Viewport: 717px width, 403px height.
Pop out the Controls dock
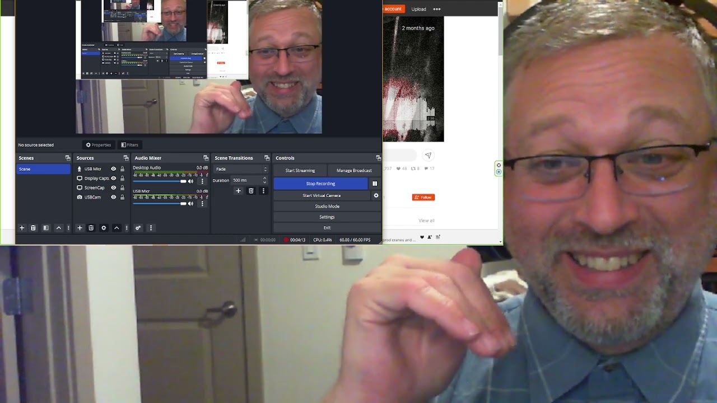tap(378, 158)
